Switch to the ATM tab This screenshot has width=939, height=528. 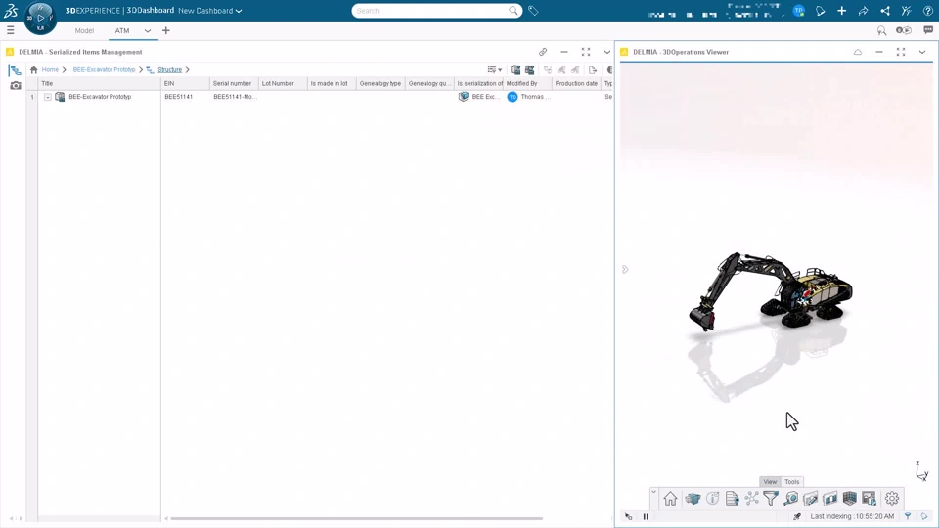click(x=122, y=30)
